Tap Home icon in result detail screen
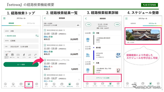The image size is (164, 92). 87,84
